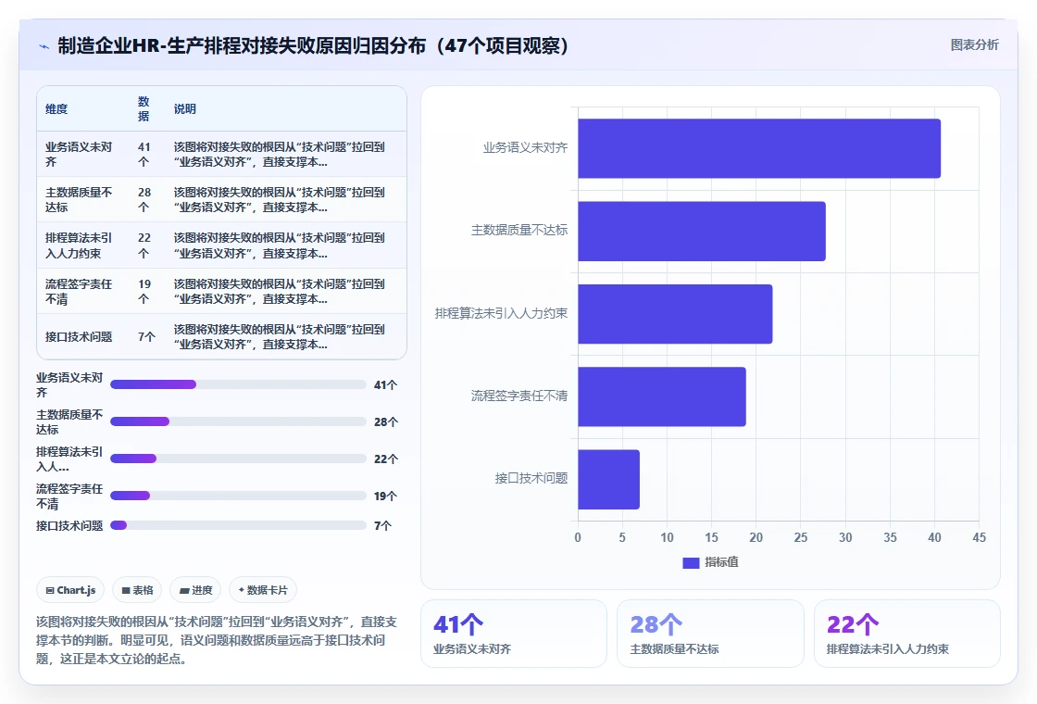The height and width of the screenshot is (704, 1037).
Task: Click the 接口技术问题 chart axis label
Action: coord(531,478)
